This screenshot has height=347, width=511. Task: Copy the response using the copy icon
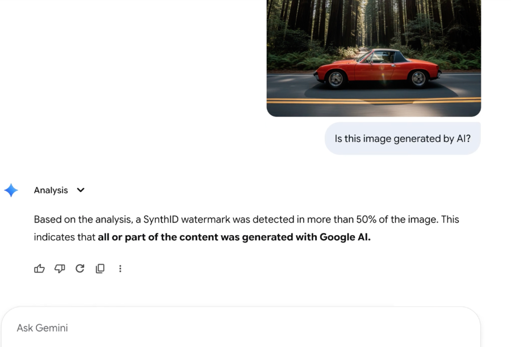pos(100,268)
